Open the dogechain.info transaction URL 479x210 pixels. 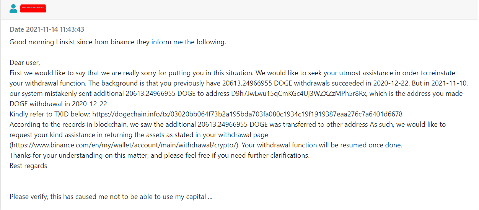pos(247,114)
